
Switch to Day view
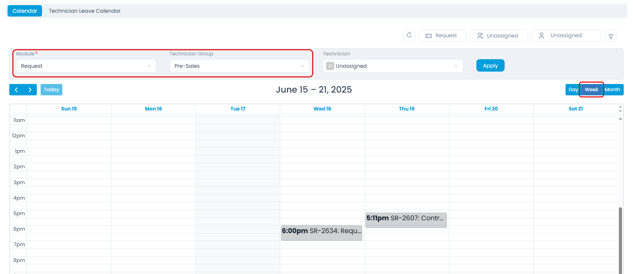573,89
